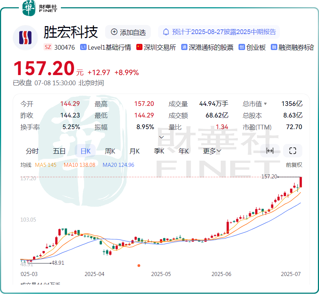Image resolution: width=319 pixels, height=301 pixels.
Task: Click the MA20 124.96 indicator label
Action: [119, 165]
